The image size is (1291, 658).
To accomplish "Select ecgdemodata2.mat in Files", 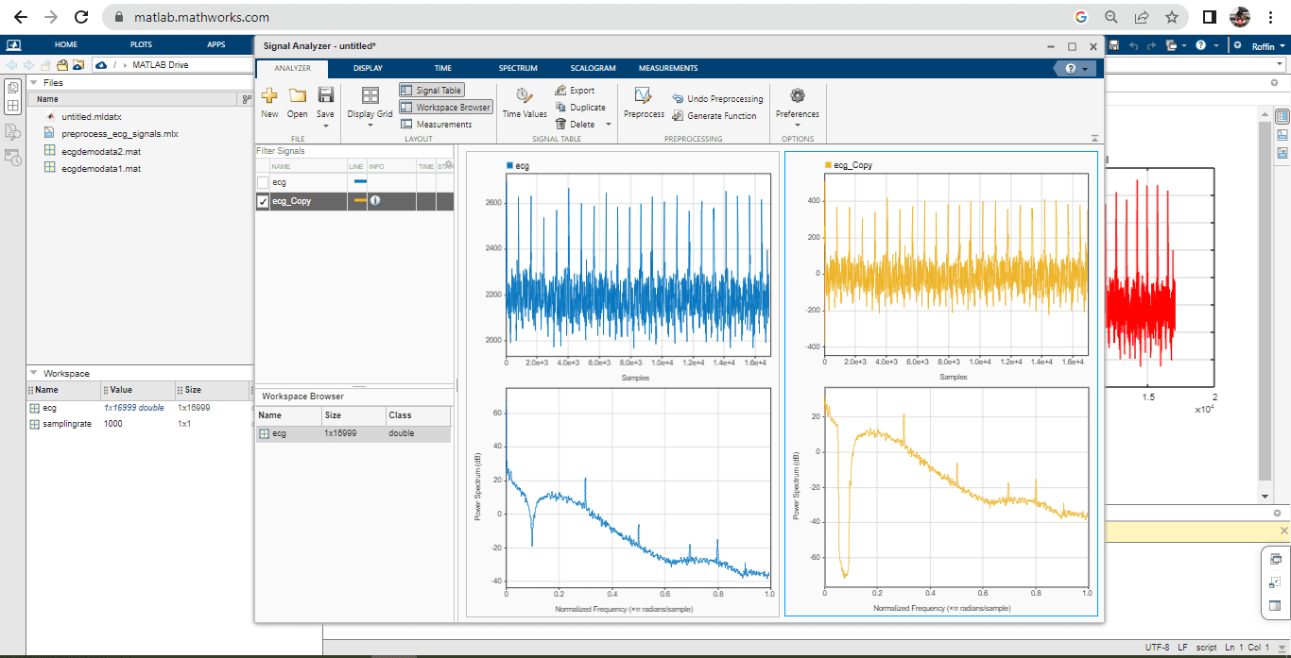I will (x=101, y=151).
